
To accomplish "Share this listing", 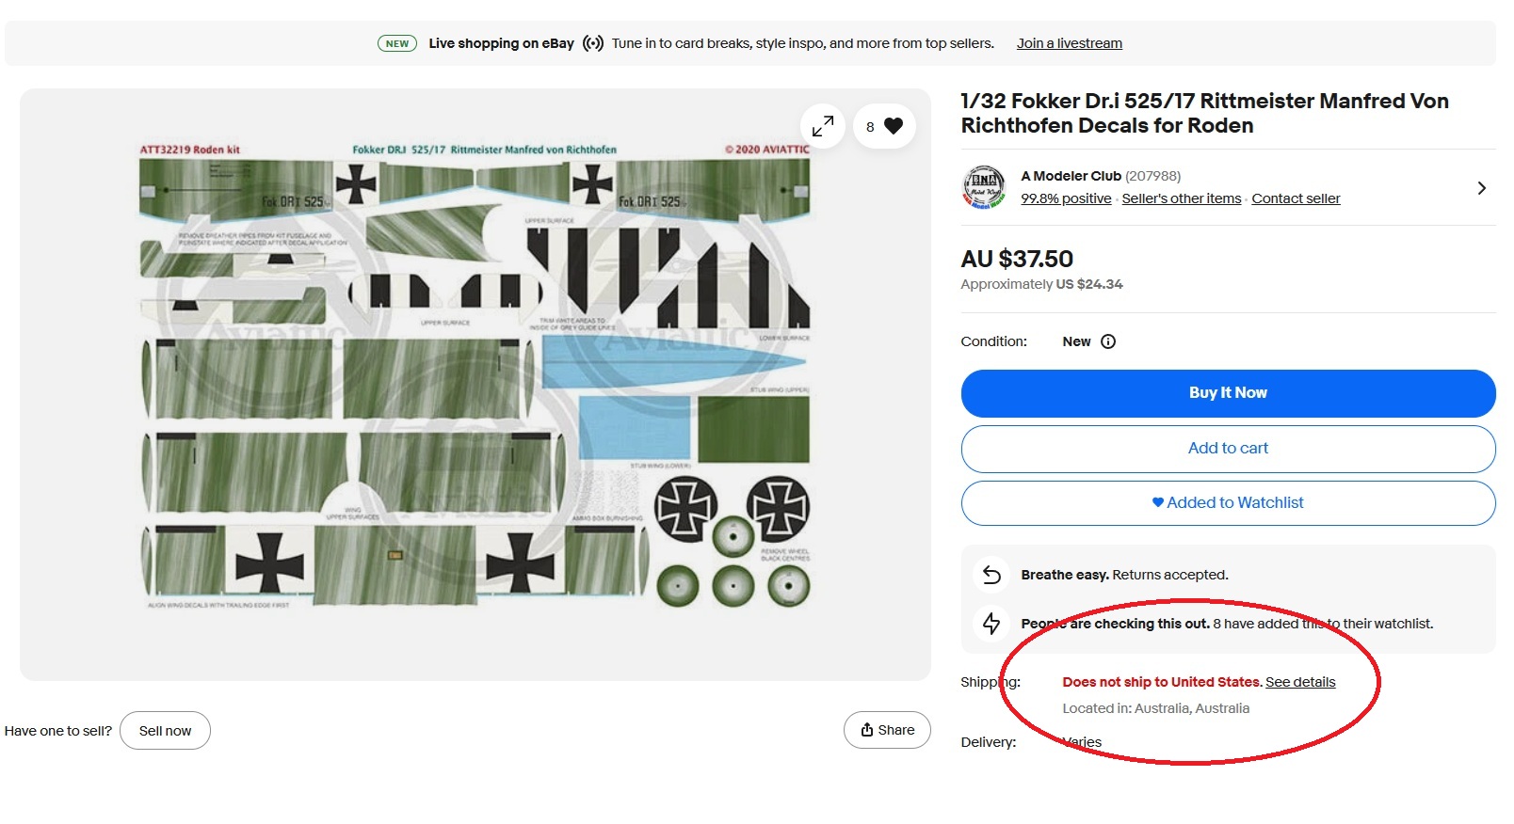I will pyautogui.click(x=887, y=730).
